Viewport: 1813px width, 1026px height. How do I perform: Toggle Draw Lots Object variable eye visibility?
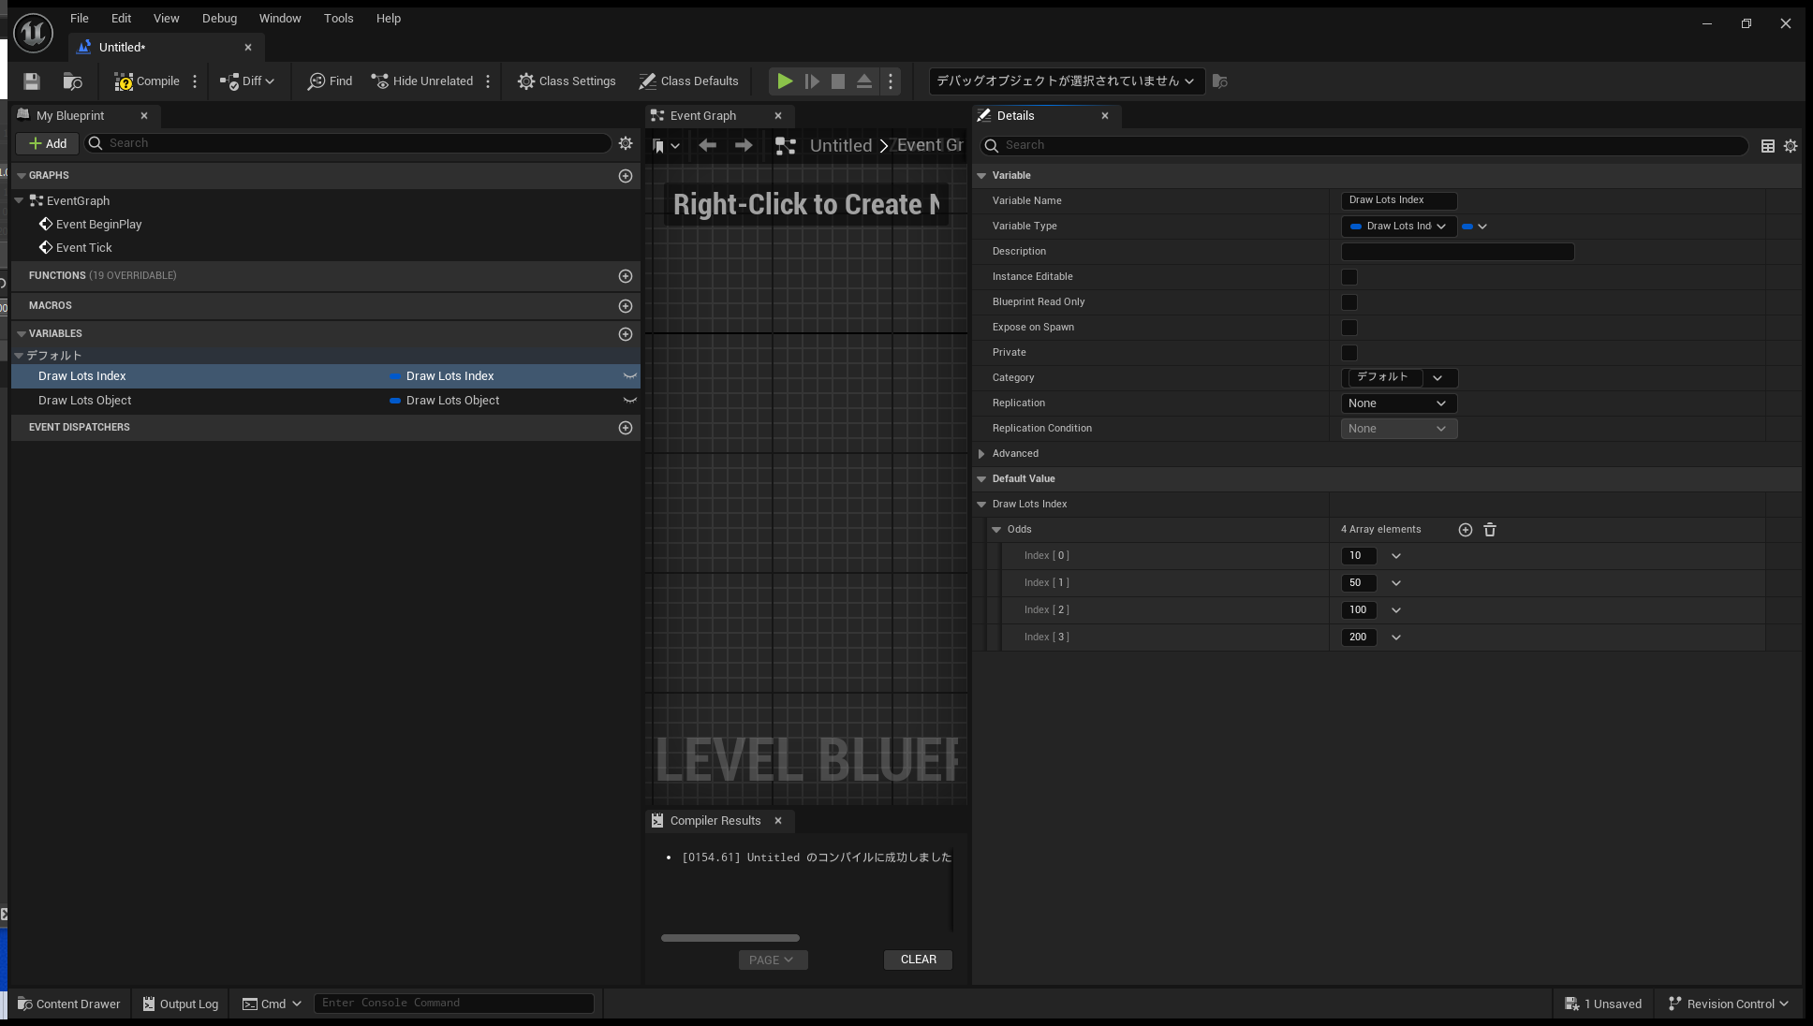[630, 401]
